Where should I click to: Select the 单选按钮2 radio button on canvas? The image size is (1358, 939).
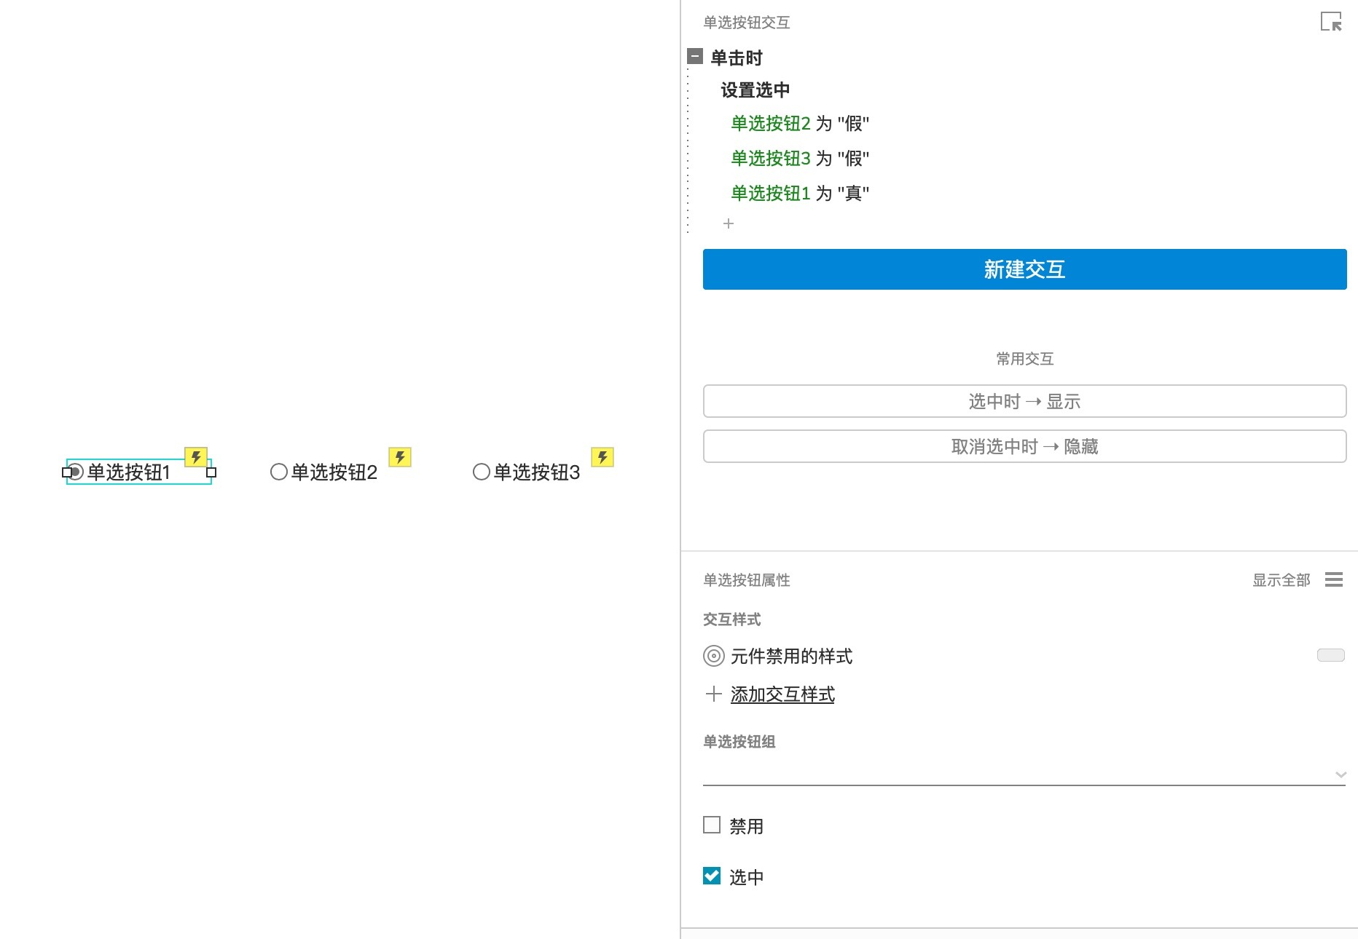click(278, 472)
